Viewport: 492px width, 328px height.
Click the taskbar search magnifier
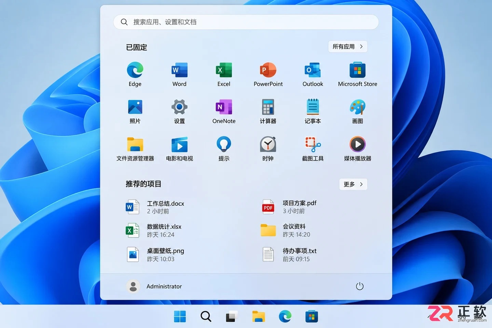(x=206, y=316)
